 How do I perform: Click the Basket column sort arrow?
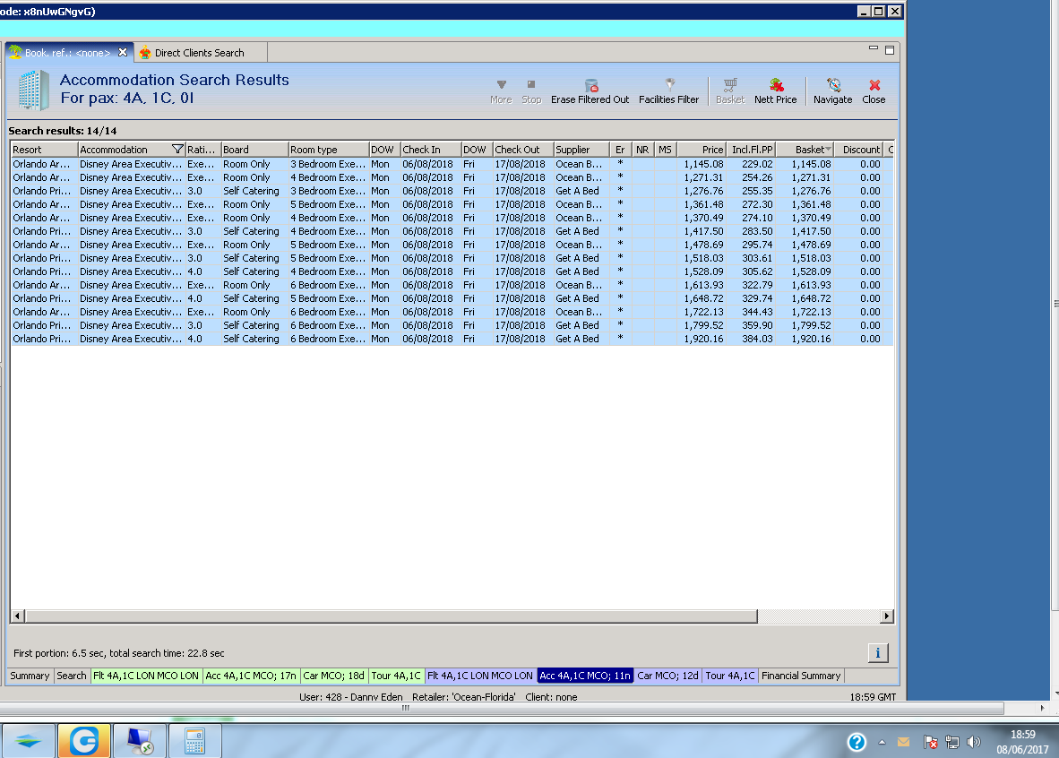(829, 150)
